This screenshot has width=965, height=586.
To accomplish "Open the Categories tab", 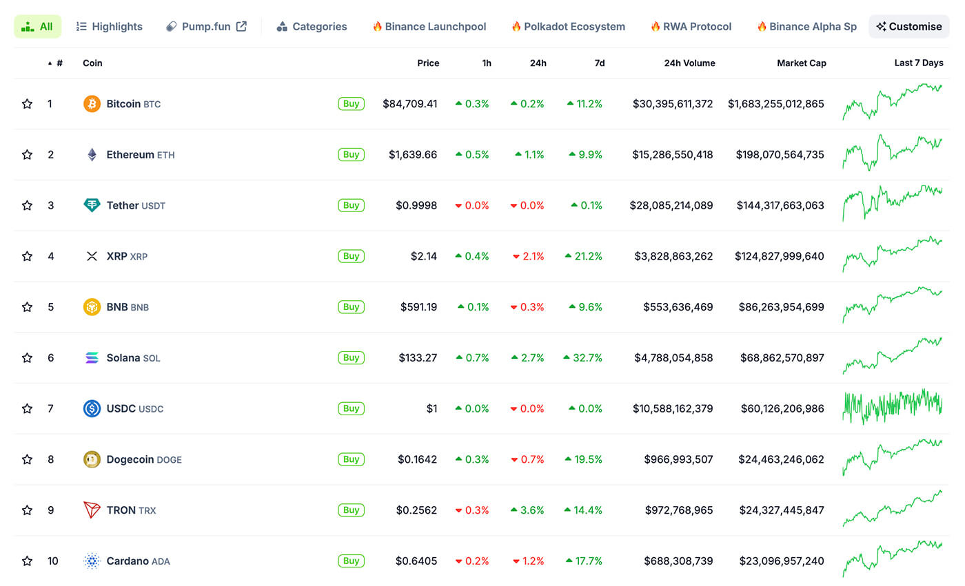I will pyautogui.click(x=312, y=27).
